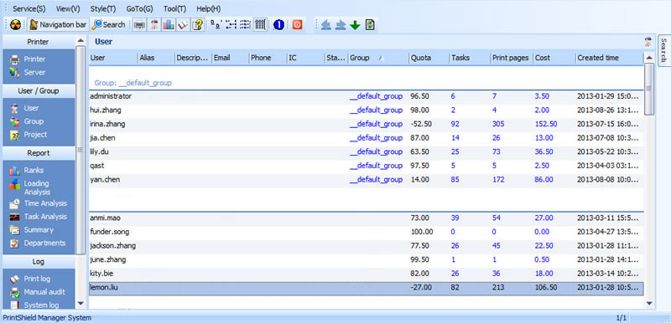Switch to list view mode
The image size is (671, 323).
pos(245,25)
